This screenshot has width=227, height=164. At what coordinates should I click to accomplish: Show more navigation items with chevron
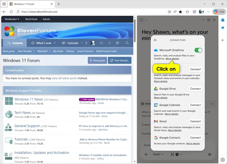tap(86, 43)
